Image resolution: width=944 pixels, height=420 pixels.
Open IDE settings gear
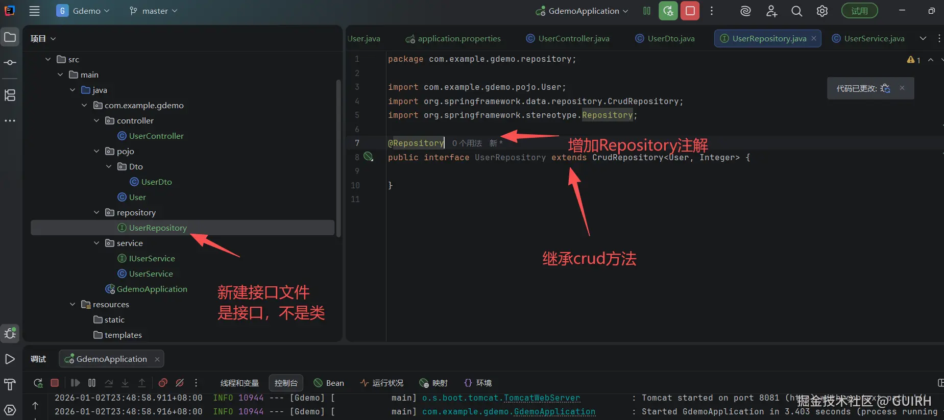pos(822,11)
